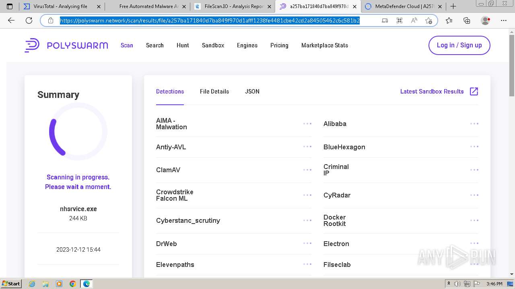Switch to FileScan.IO browser tab

[233, 6]
